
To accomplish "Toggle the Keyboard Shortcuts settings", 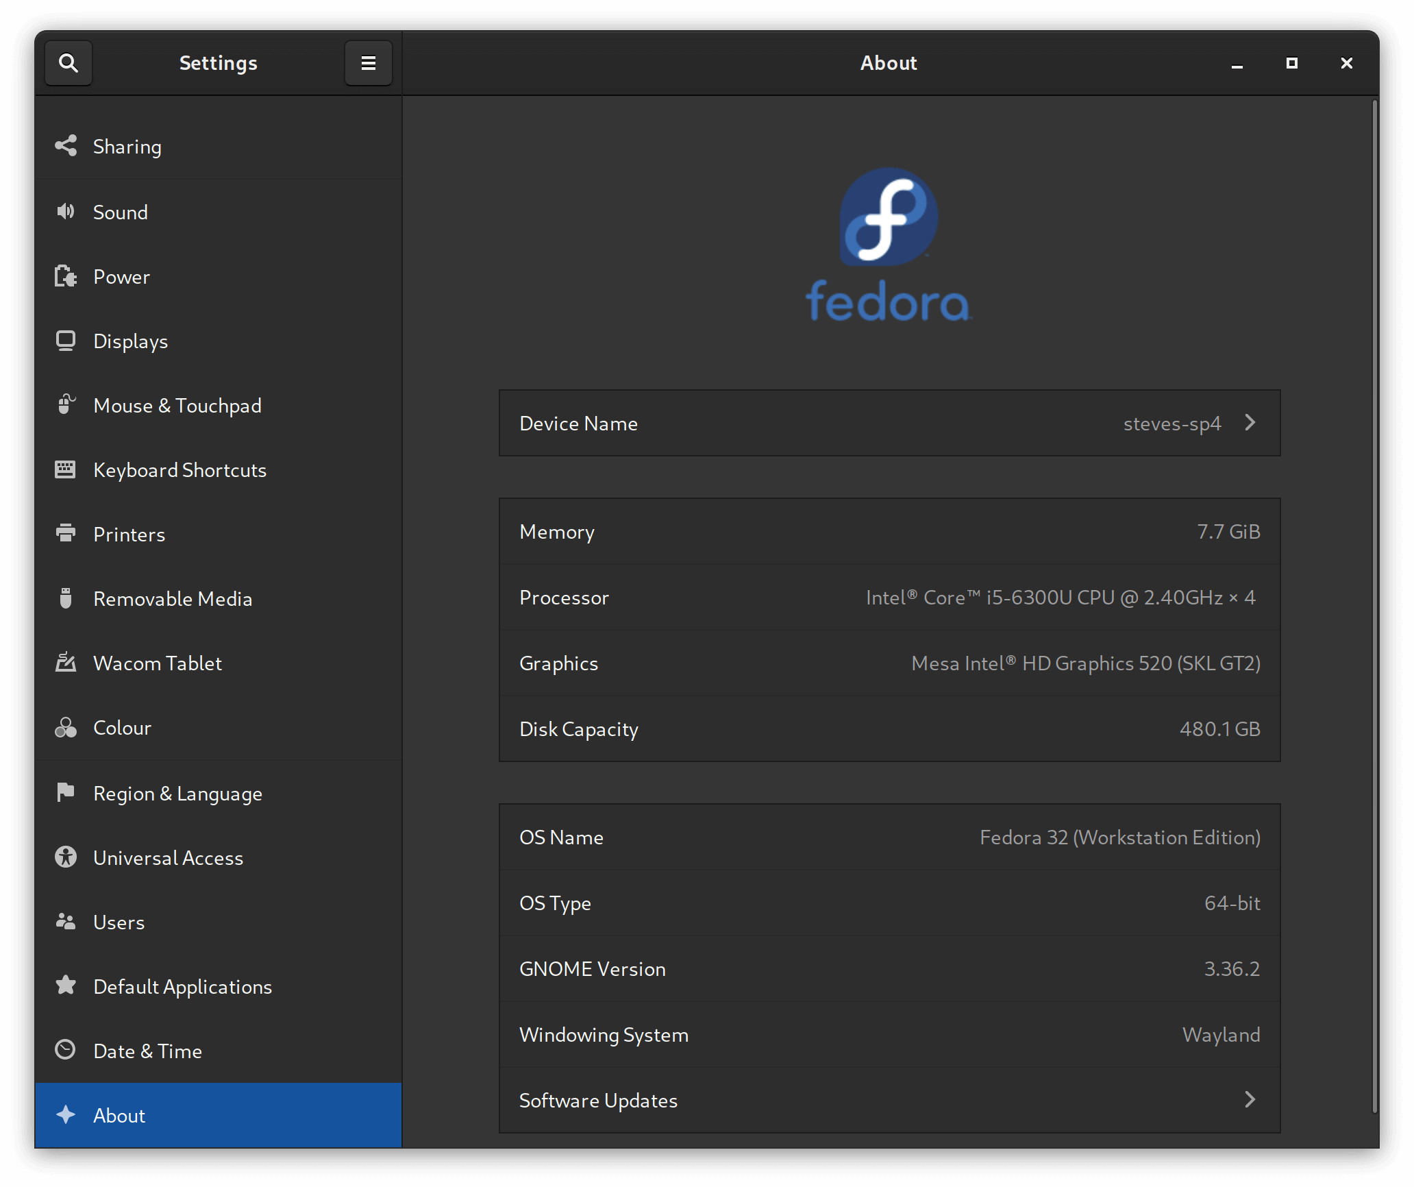I will coord(218,470).
